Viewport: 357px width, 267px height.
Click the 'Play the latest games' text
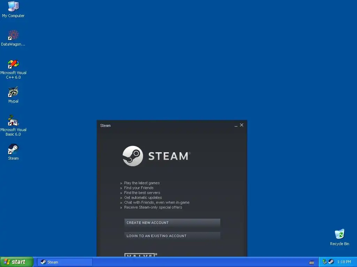pos(142,183)
